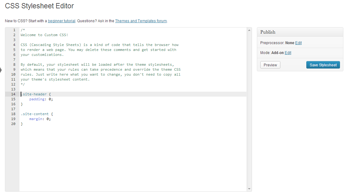The width and height of the screenshot is (348, 196).
Task: Click the 'padding: 0;' code line
Action: pos(41,99)
